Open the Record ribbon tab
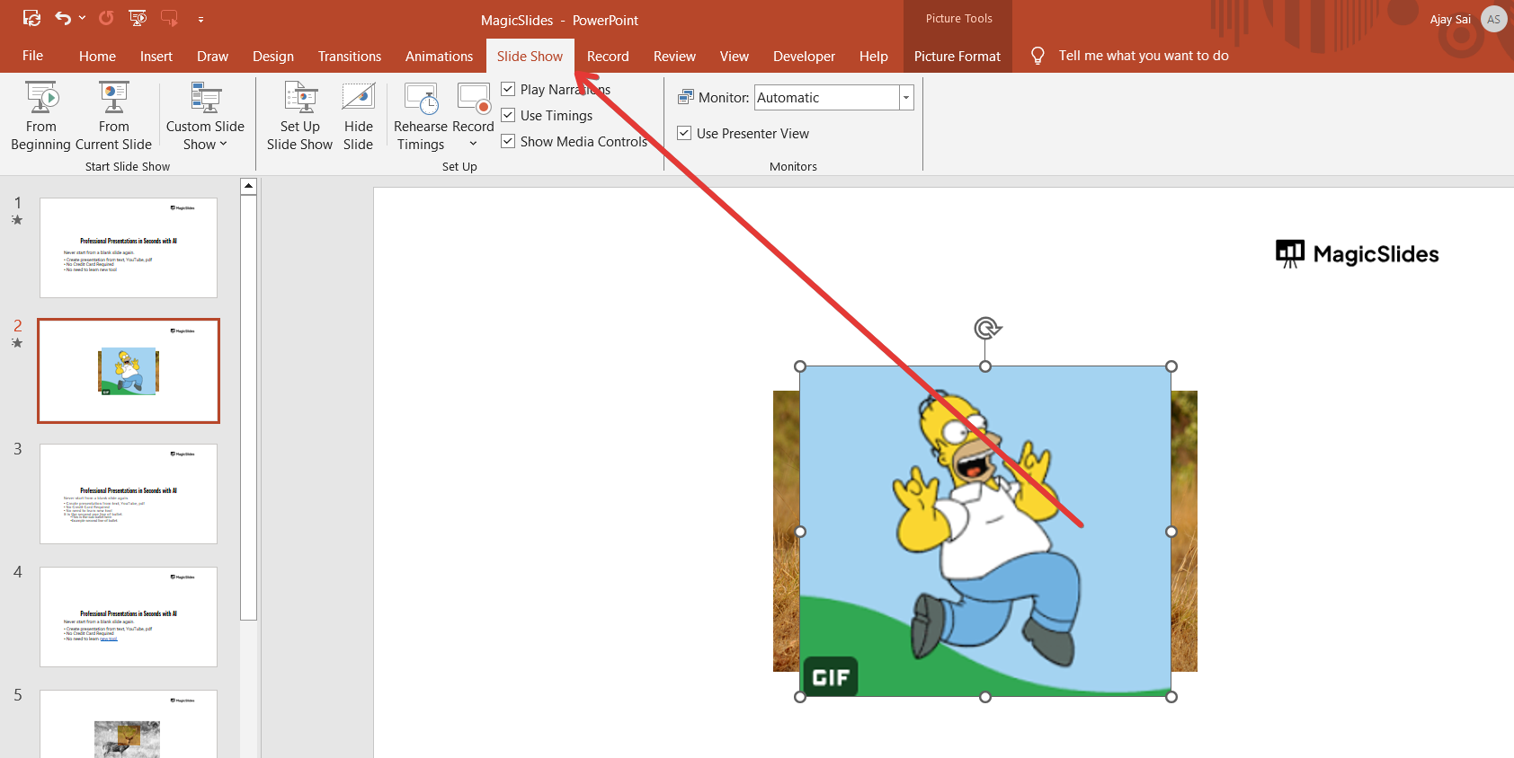The image size is (1514, 758). 608,56
